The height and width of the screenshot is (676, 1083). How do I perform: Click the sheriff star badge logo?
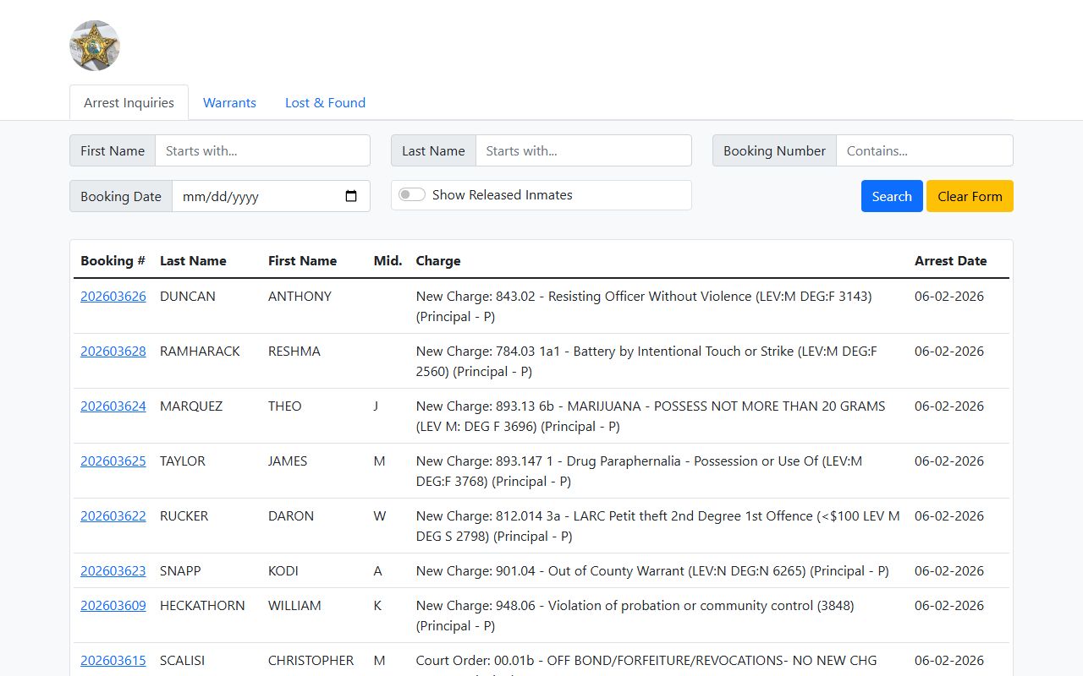click(x=95, y=46)
